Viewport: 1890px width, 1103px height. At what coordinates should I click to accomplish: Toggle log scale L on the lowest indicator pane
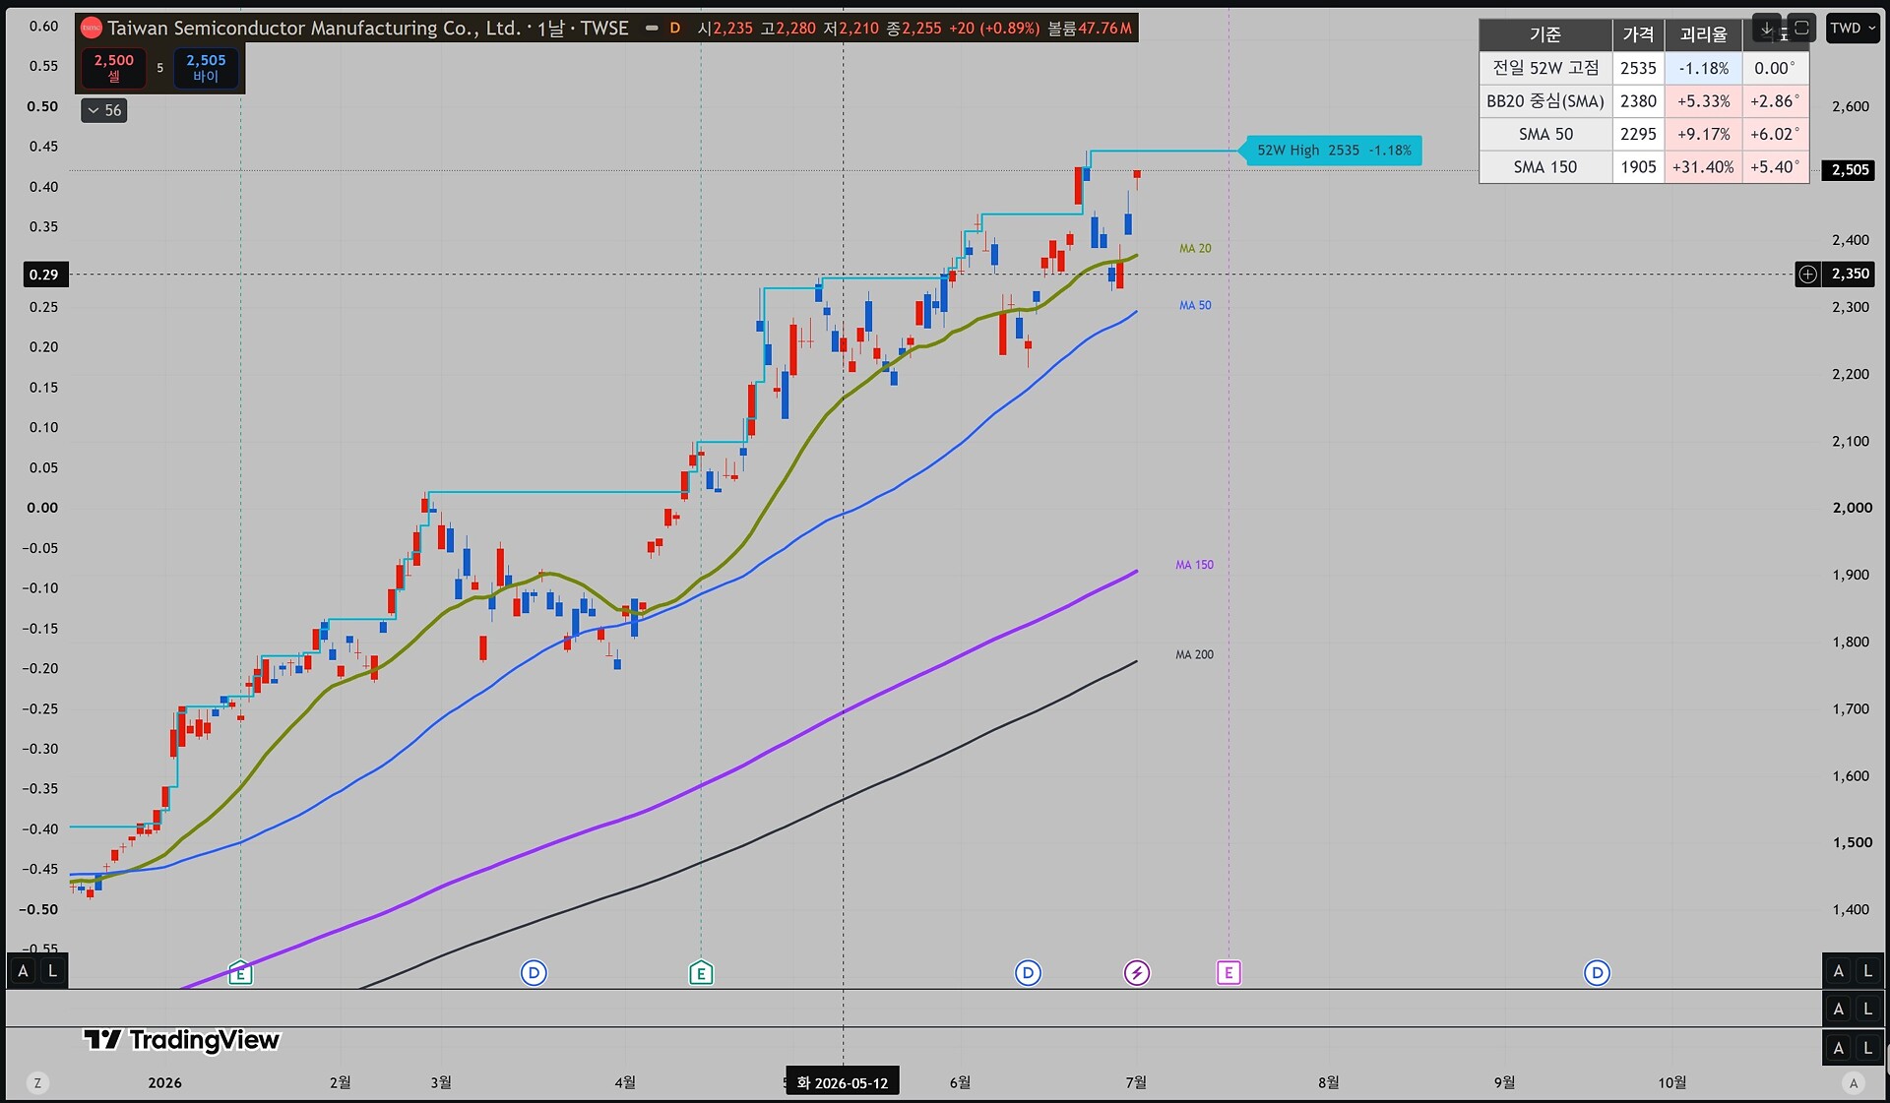[x=1867, y=1048]
